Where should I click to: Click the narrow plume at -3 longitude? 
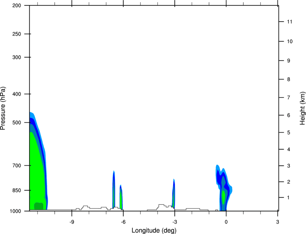(174, 194)
